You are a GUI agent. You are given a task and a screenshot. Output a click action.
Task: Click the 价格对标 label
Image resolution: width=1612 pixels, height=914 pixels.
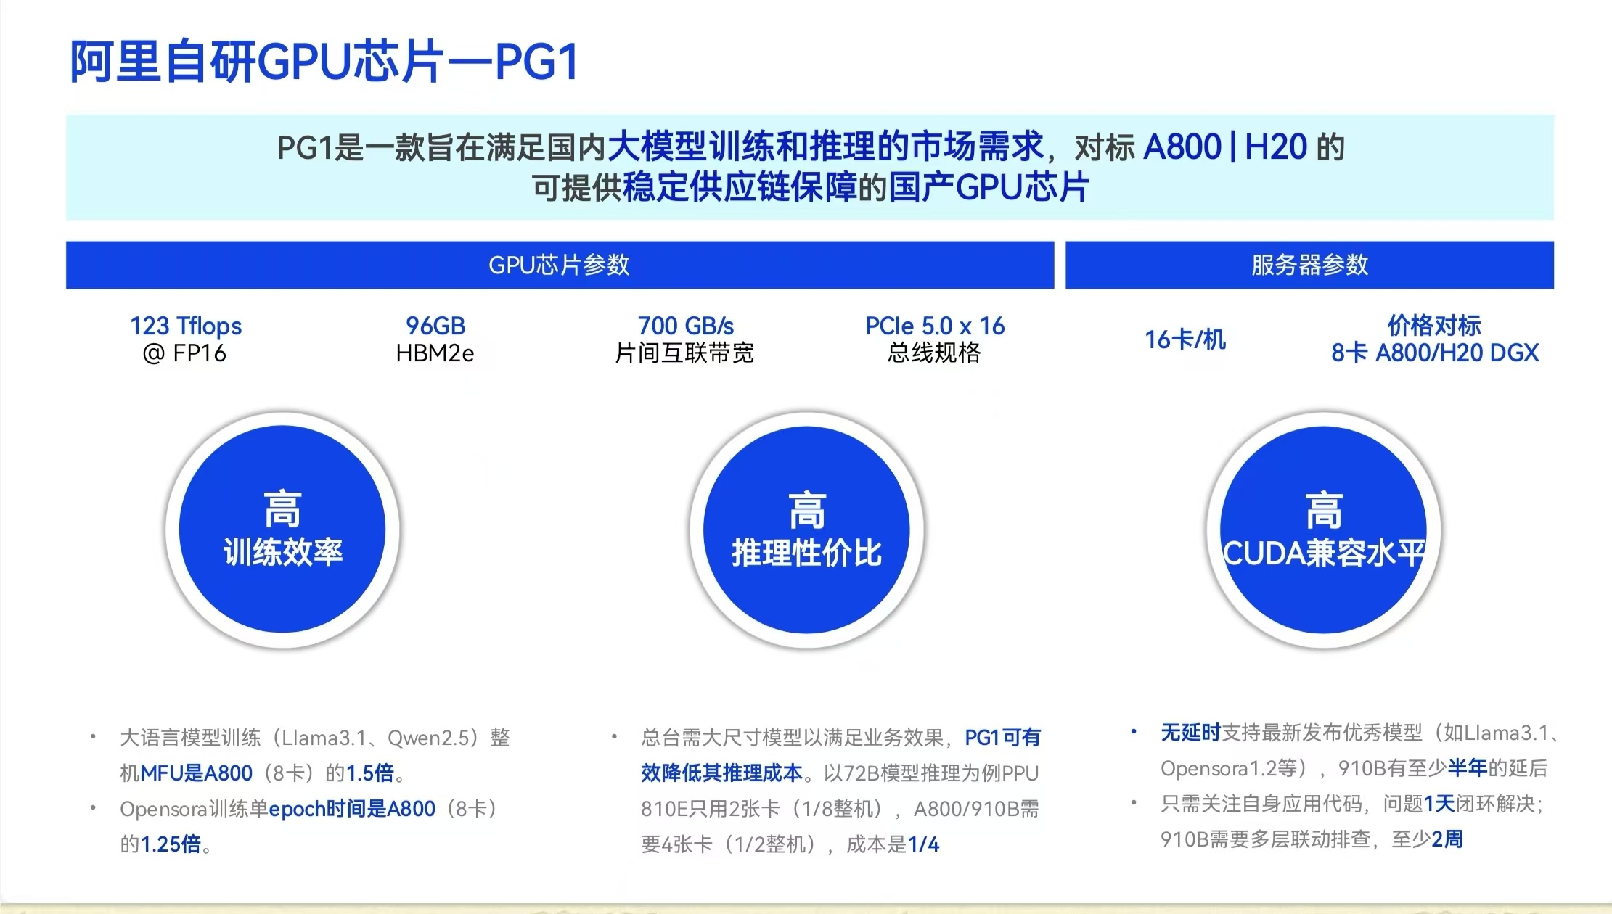coord(1434,326)
